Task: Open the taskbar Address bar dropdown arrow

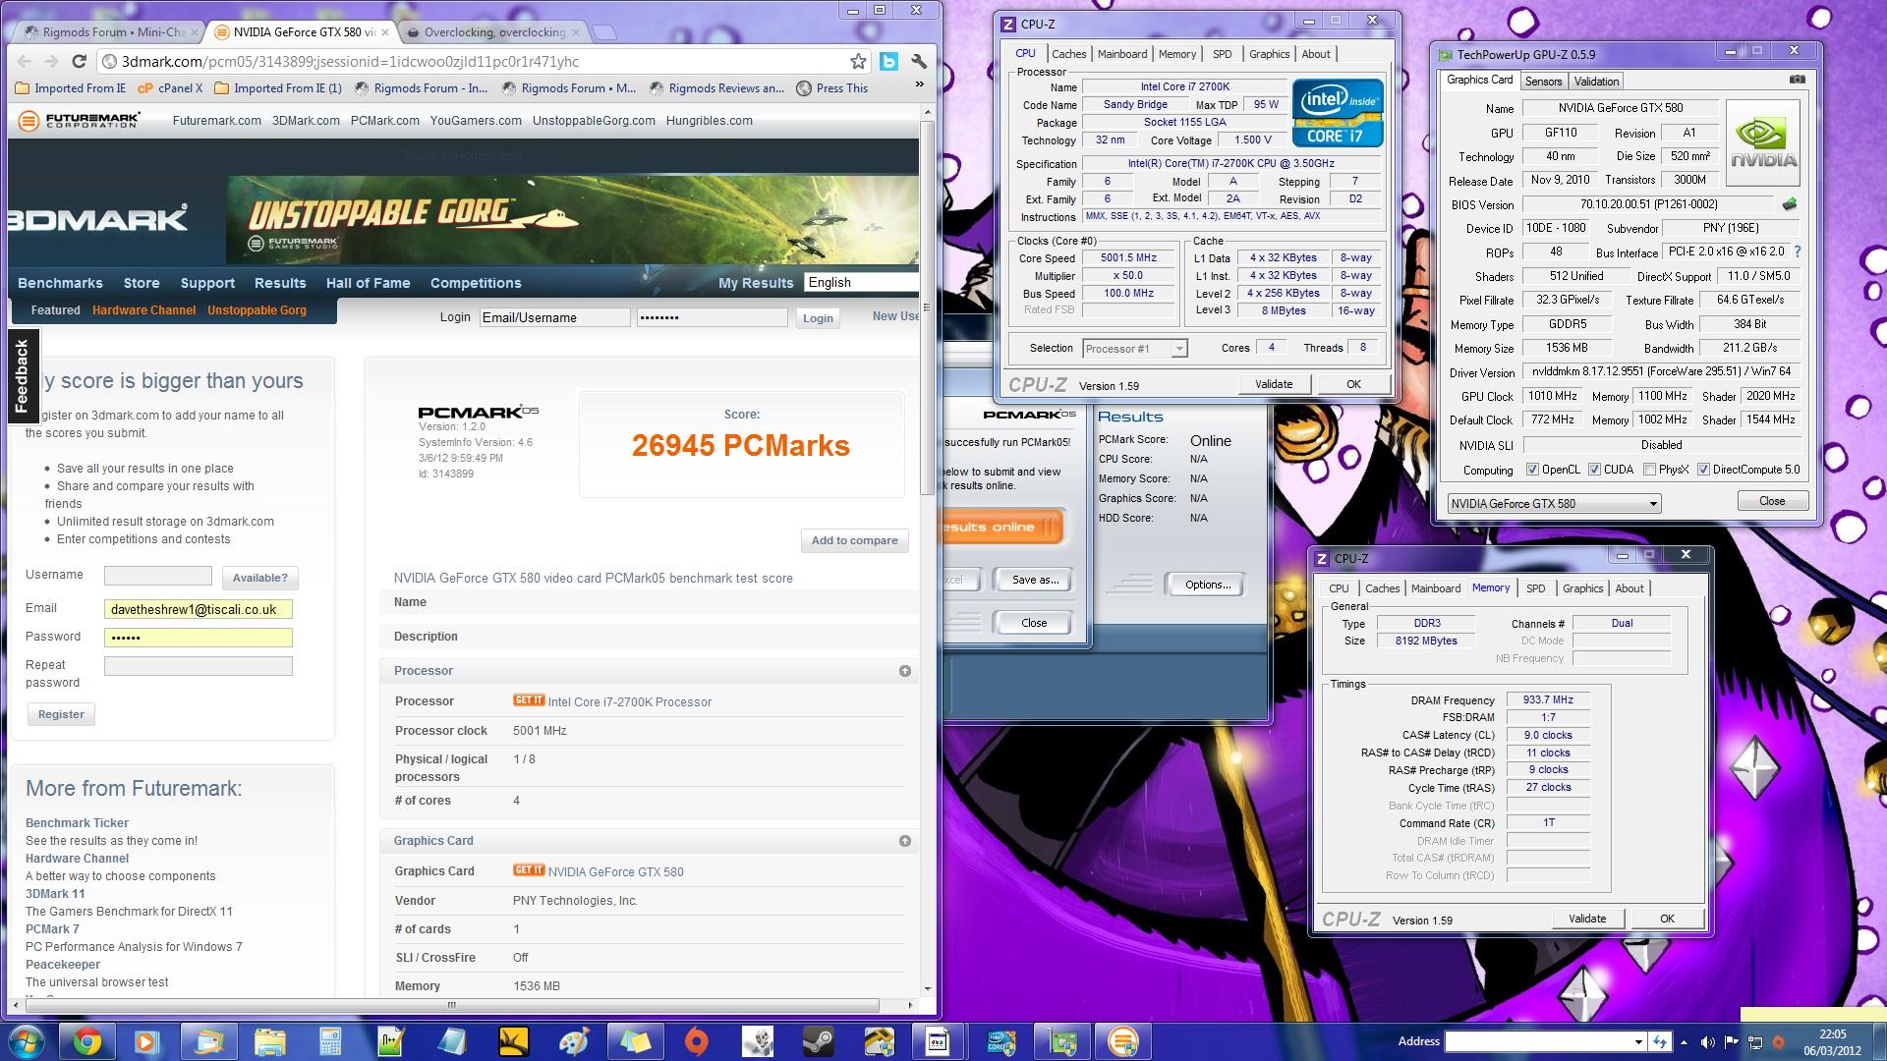Action: [1637, 1041]
